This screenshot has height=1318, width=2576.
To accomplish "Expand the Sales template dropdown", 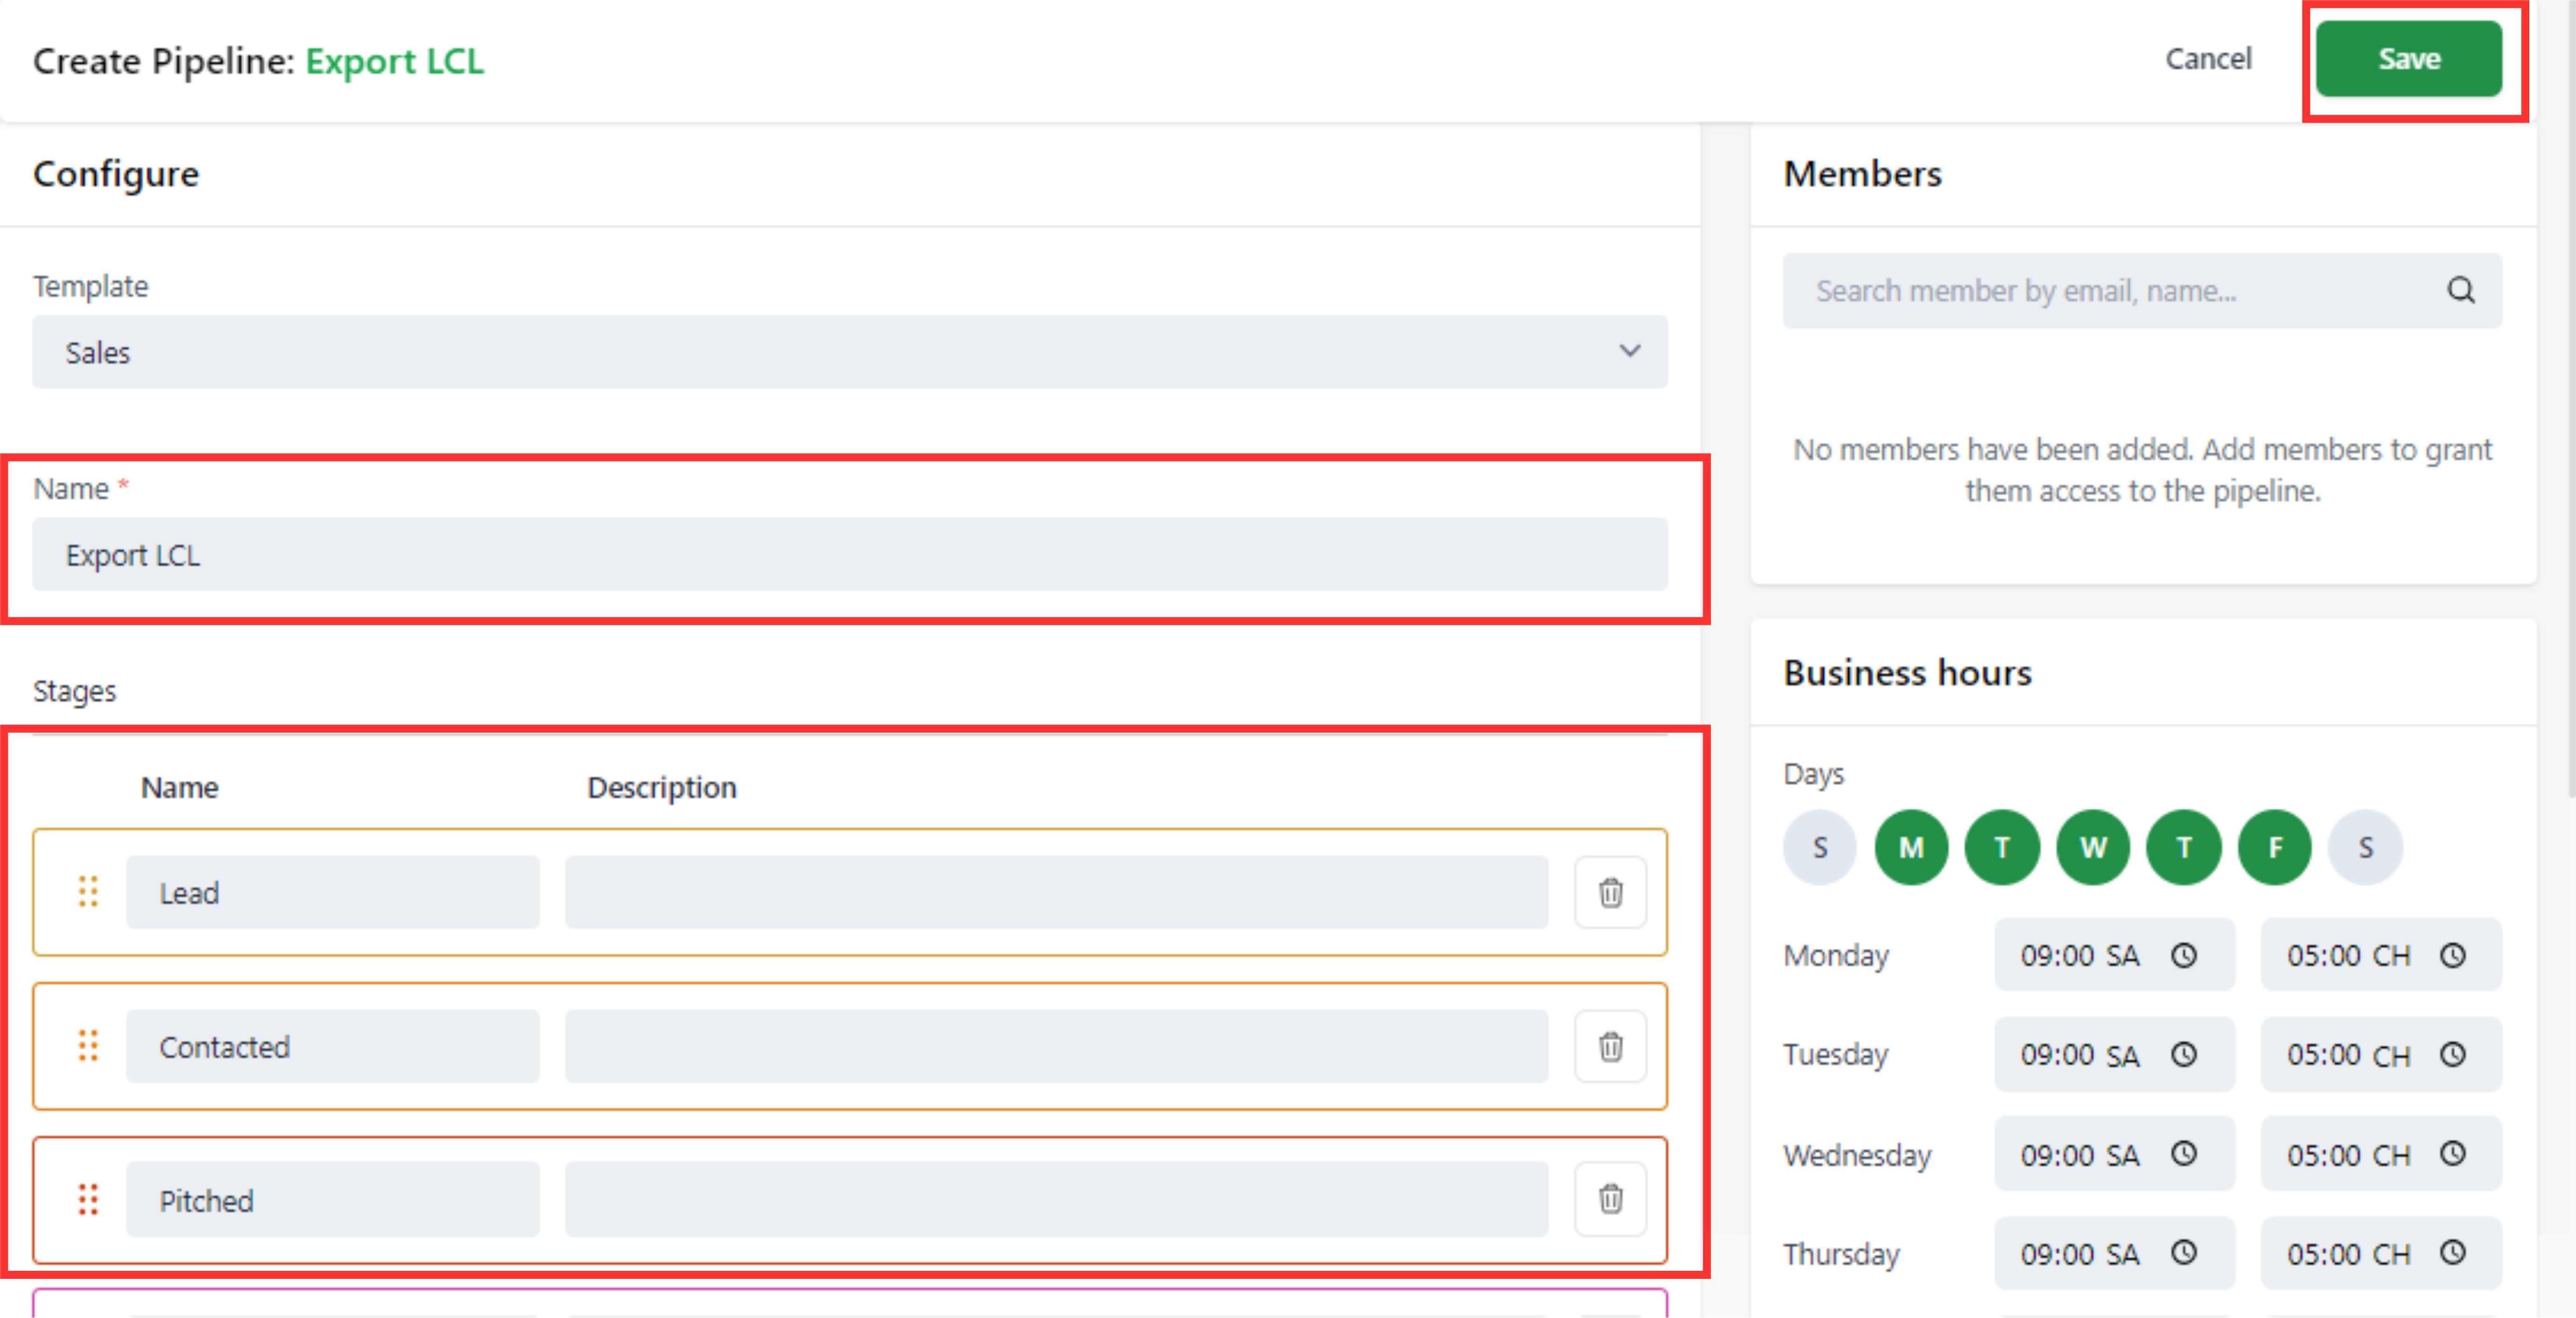I will [x=849, y=352].
